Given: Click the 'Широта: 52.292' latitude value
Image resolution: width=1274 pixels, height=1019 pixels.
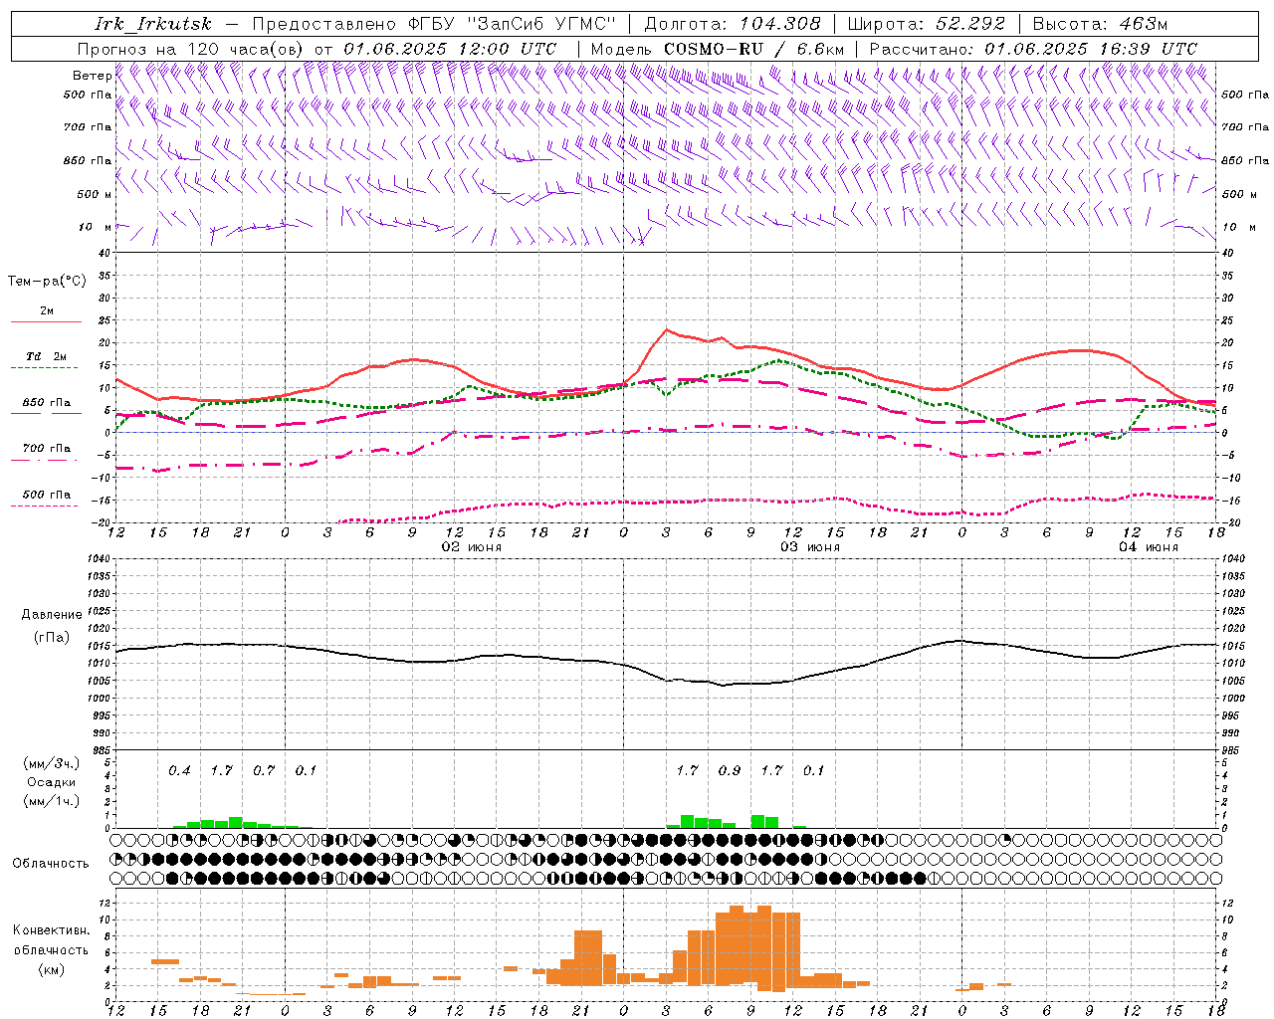Looking at the screenshot, I should pos(927,24).
